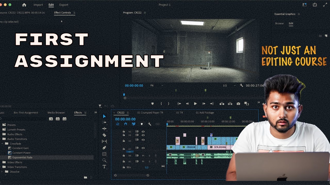The height and width of the screenshot is (185, 330).
Task: Collapse the Crossfade folder
Action: pyautogui.click(x=2, y=144)
